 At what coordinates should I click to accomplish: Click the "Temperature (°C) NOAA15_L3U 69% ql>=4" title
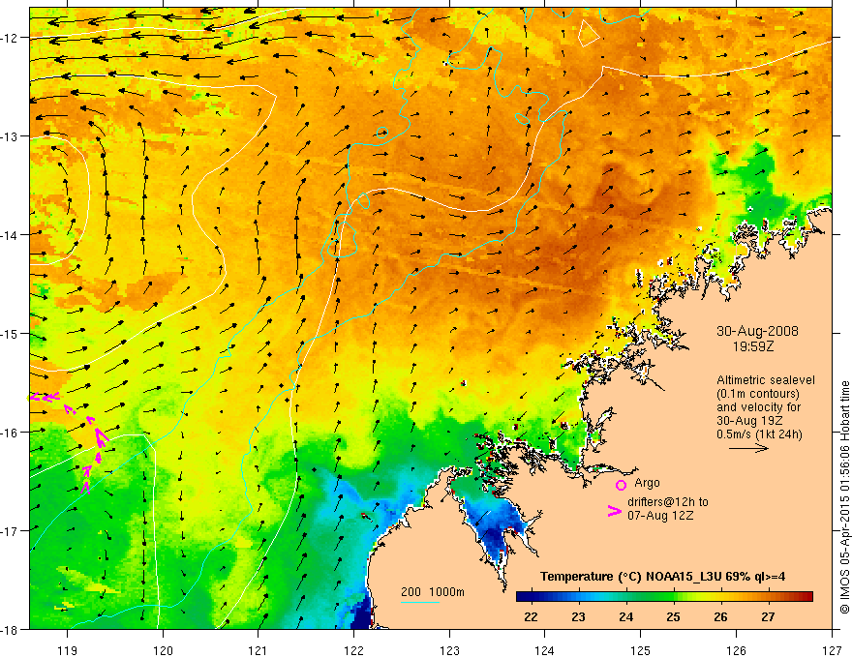pos(662,577)
